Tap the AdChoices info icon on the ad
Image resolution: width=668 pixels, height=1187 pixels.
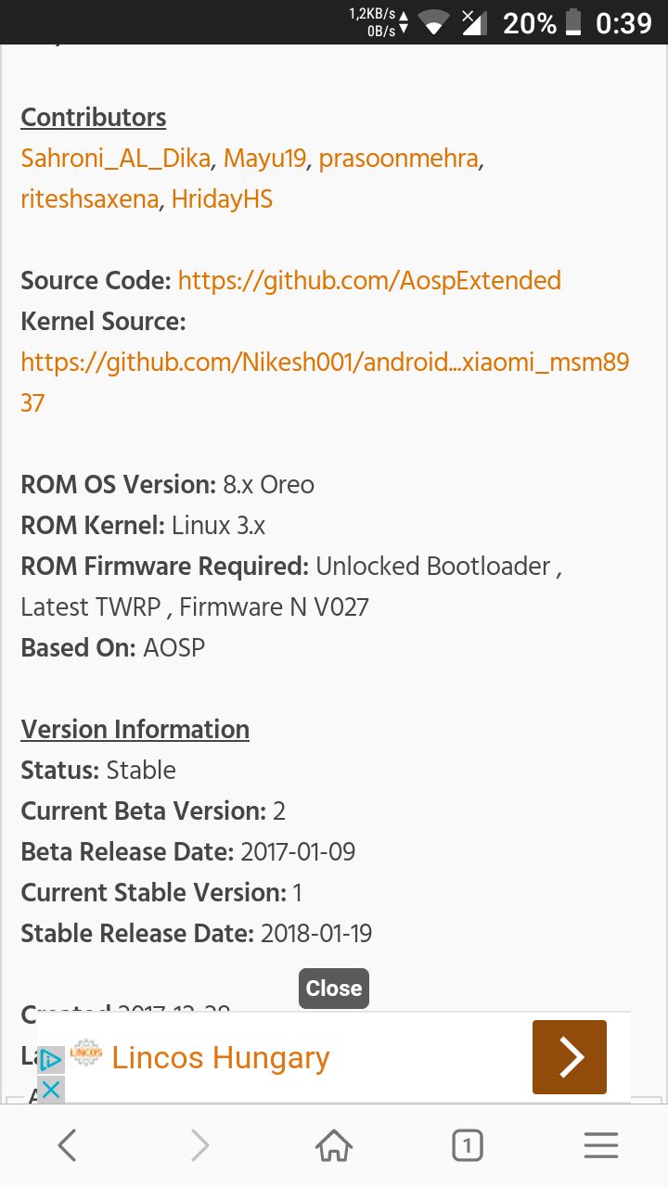tap(51, 1060)
